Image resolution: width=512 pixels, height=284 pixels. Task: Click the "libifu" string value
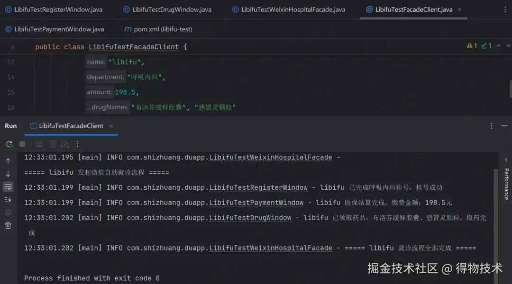(125, 62)
